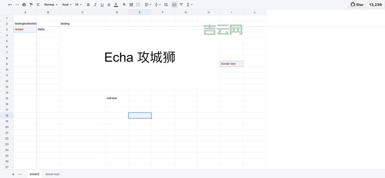
Task: Open the text color picker
Action: [116, 5]
